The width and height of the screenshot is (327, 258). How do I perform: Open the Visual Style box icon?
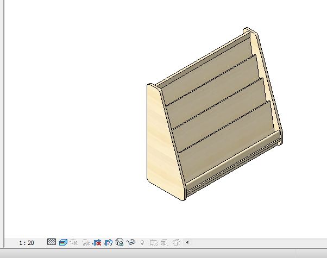63,242
